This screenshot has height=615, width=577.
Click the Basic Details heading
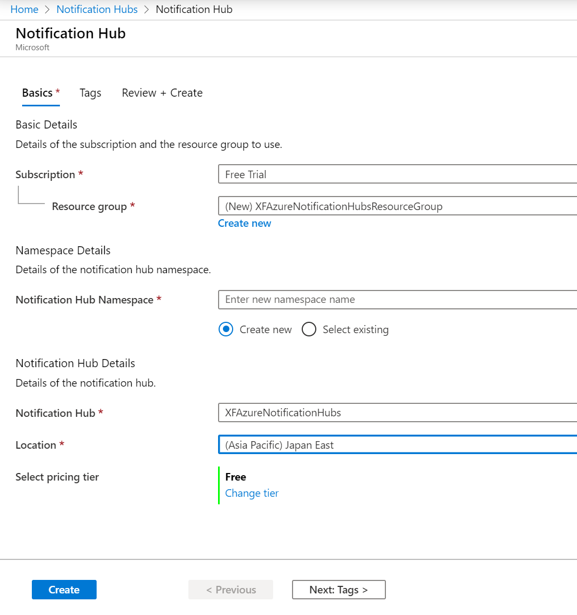(x=46, y=125)
